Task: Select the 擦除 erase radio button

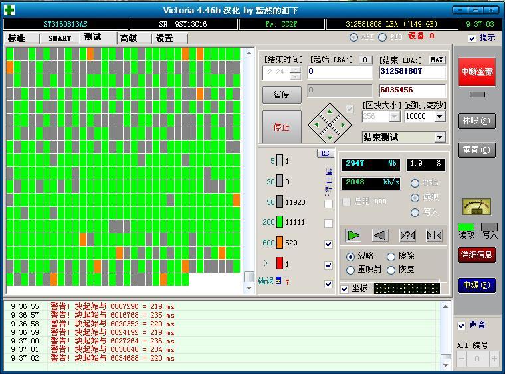Action: coord(391,257)
